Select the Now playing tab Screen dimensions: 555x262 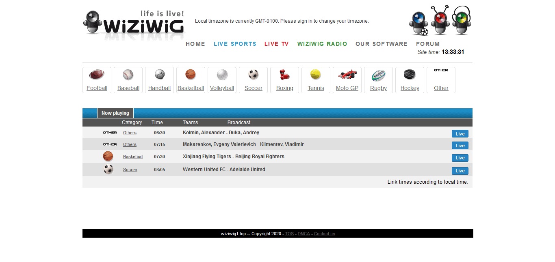[115, 113]
